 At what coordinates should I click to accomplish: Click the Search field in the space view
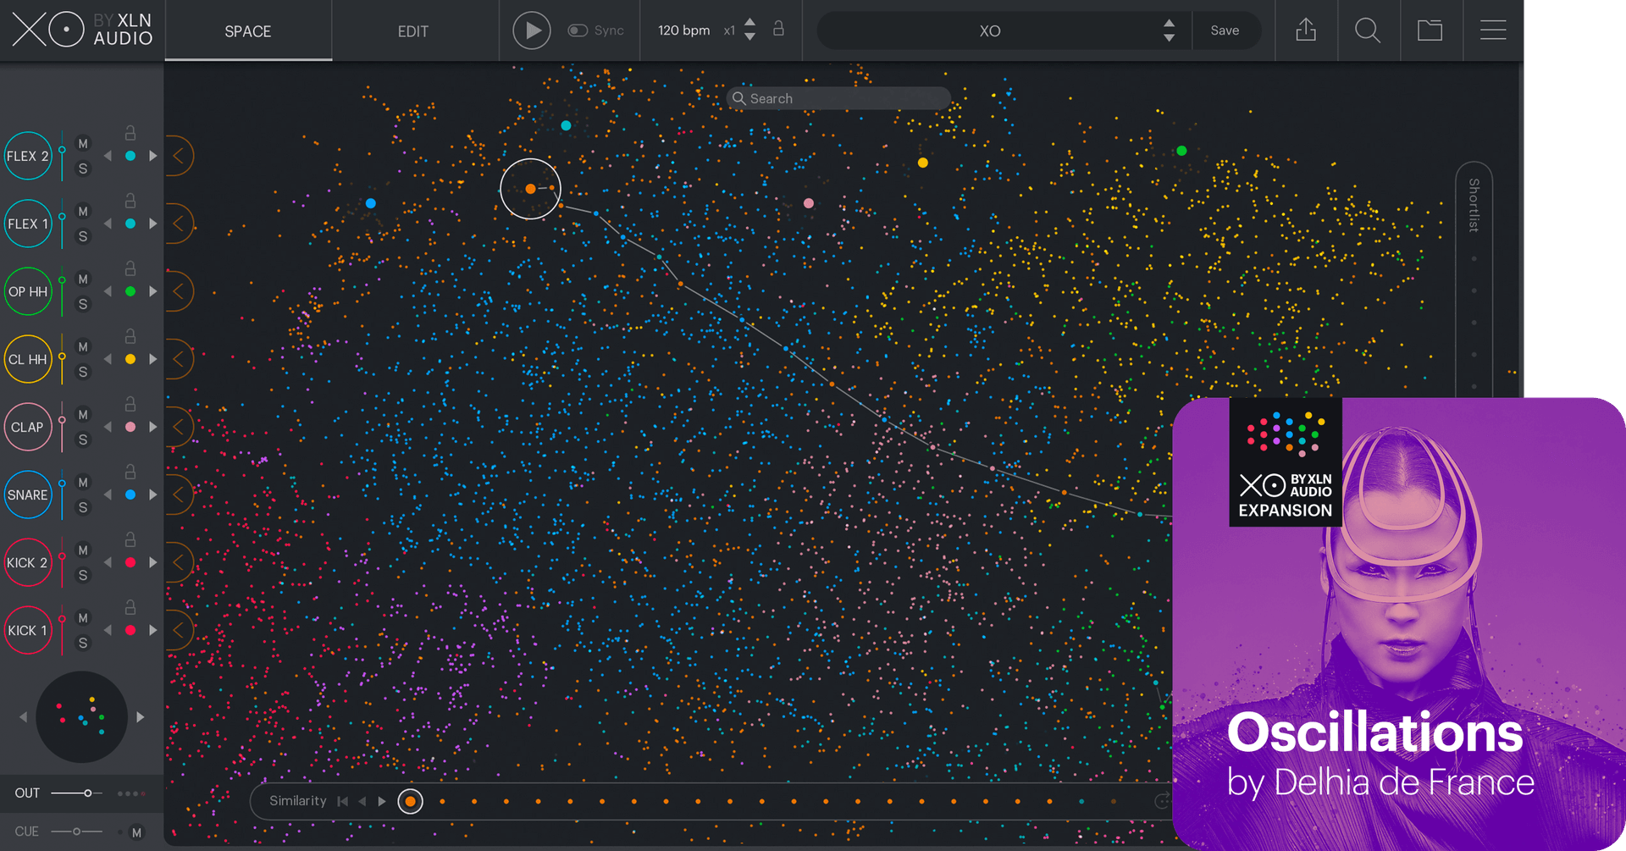(838, 98)
